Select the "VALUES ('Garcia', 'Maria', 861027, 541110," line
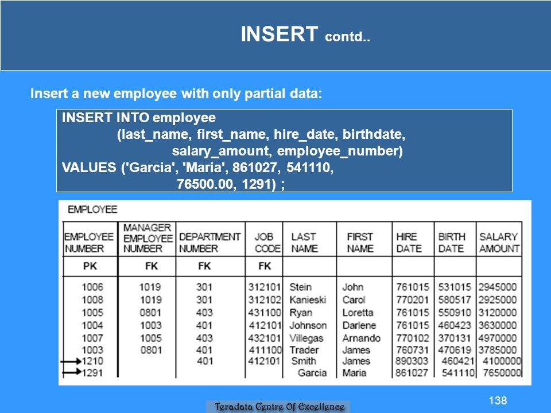The width and height of the screenshot is (551, 413). pyautogui.click(x=197, y=167)
